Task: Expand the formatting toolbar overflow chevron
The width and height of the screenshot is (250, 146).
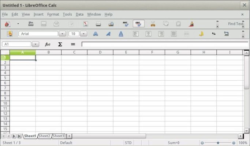Action: click(x=243, y=31)
